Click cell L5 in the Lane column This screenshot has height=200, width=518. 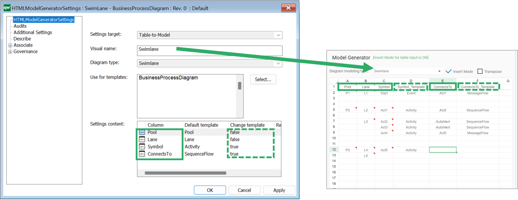pyautogui.click(x=366, y=156)
